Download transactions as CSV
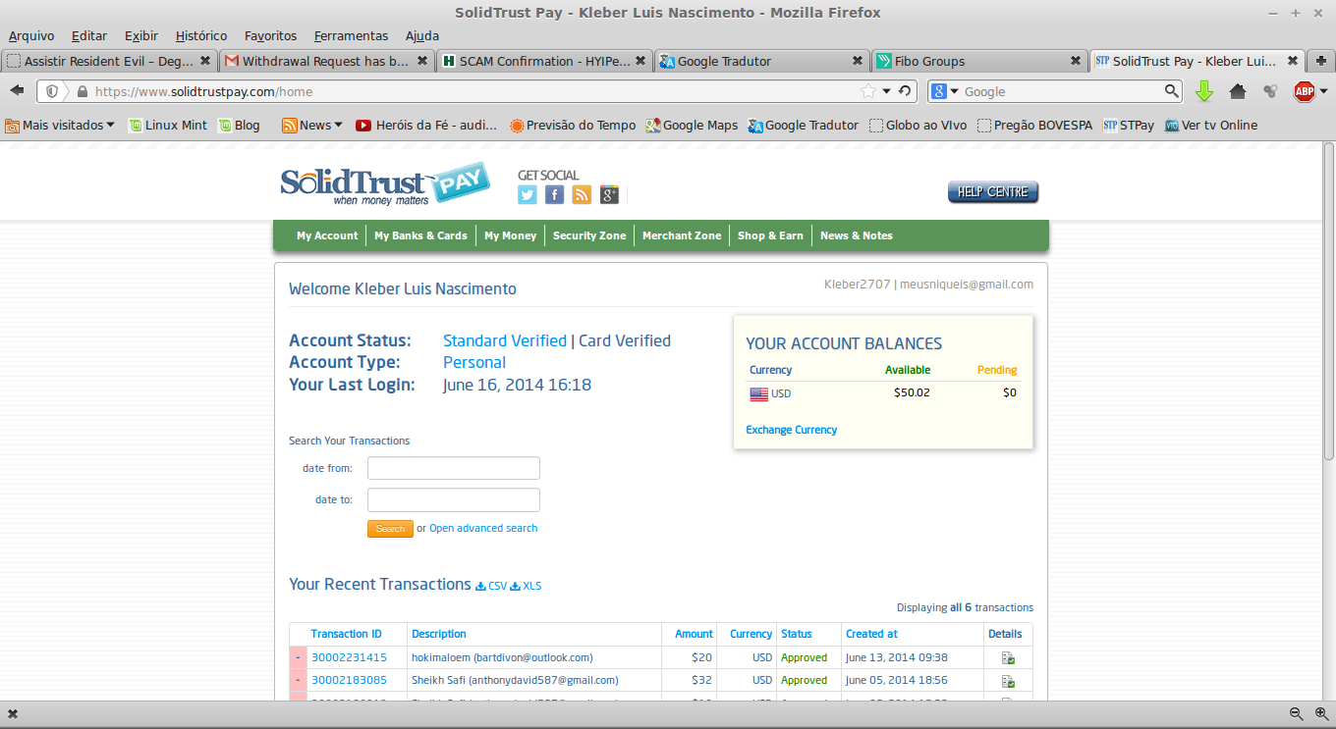 [x=491, y=586]
